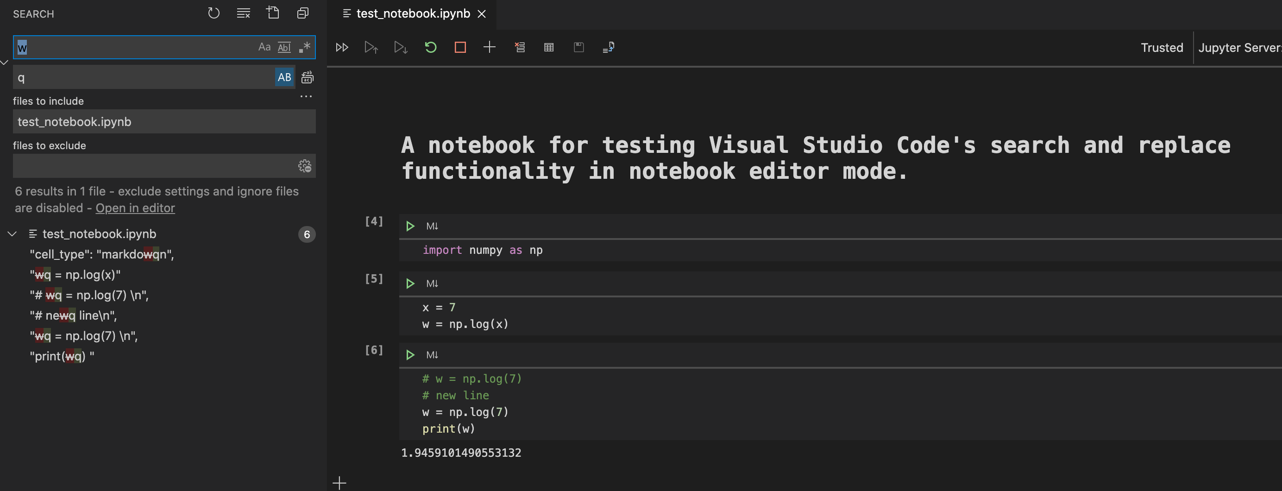Close the test_notebook.ipynb tab
The width and height of the screenshot is (1282, 491).
click(x=481, y=14)
